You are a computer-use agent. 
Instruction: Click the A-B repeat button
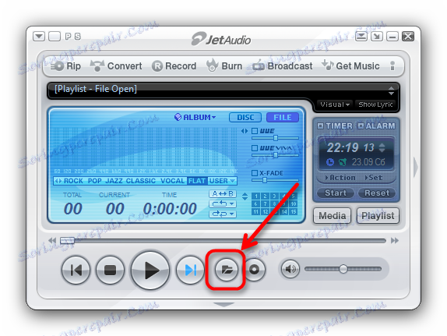point(223,194)
